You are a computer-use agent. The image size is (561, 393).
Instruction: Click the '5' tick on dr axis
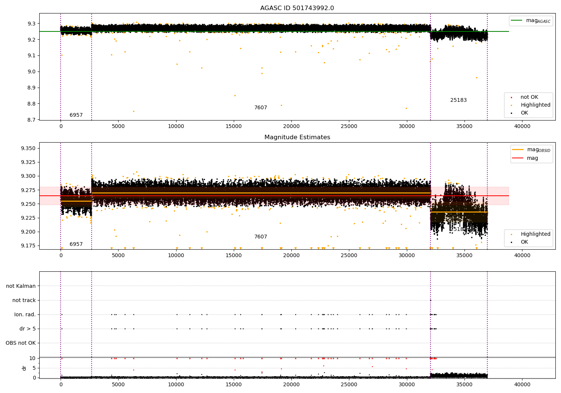coord(34,368)
